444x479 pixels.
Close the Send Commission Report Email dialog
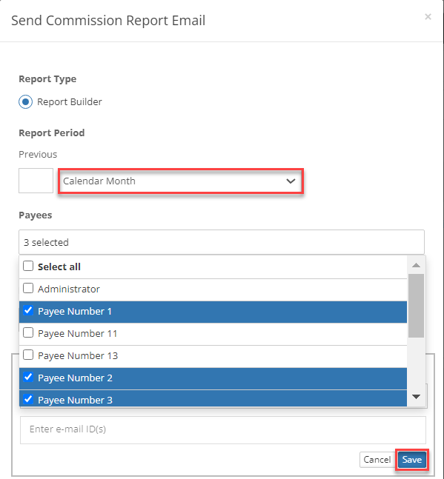pyautogui.click(x=428, y=16)
